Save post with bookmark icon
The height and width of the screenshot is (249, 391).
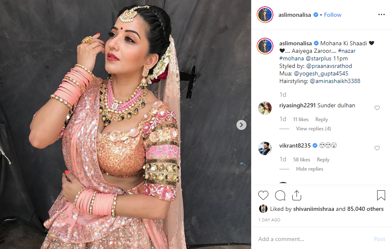click(x=381, y=195)
